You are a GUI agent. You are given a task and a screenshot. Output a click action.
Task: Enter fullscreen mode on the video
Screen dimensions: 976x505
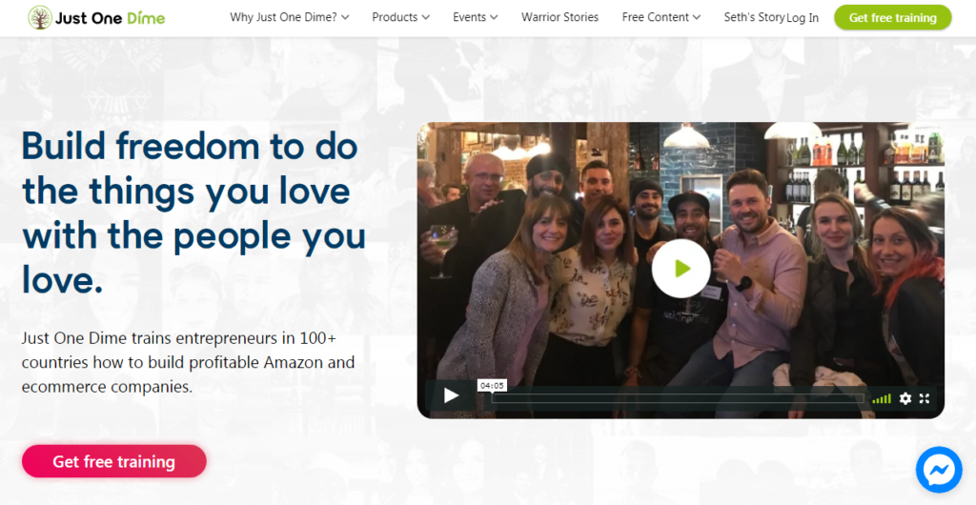925,398
